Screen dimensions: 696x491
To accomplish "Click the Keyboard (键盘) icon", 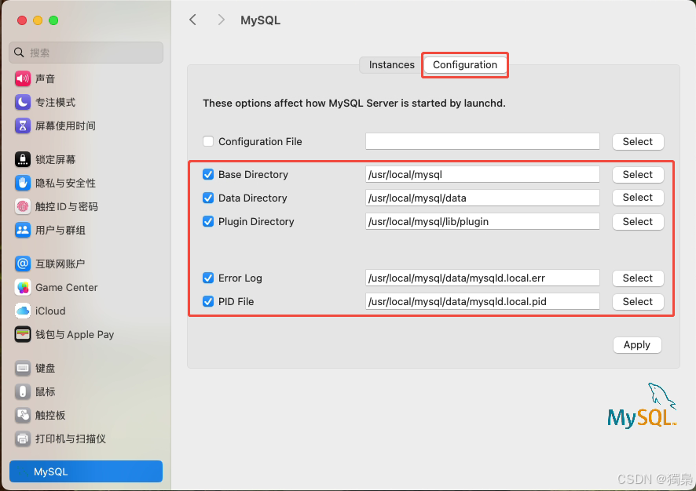I will click(23, 368).
